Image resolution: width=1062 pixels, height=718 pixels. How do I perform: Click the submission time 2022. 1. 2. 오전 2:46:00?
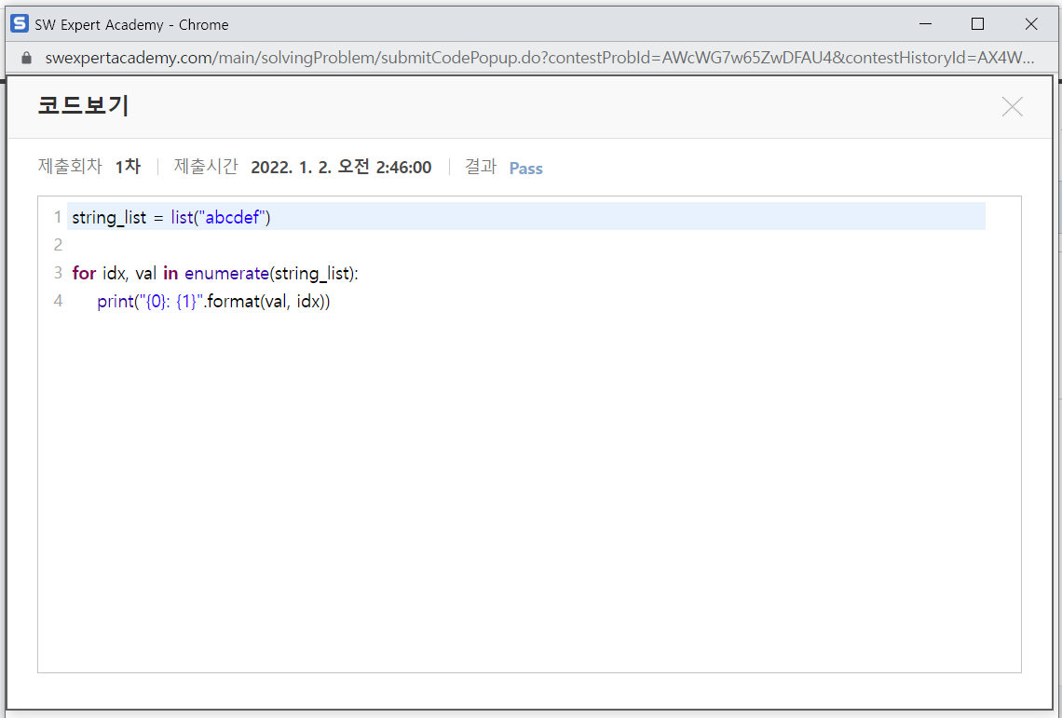(341, 168)
